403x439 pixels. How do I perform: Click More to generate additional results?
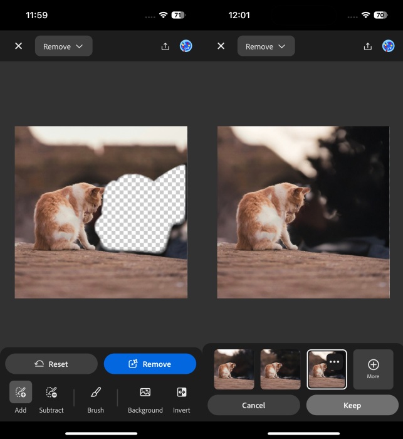pyautogui.click(x=374, y=369)
